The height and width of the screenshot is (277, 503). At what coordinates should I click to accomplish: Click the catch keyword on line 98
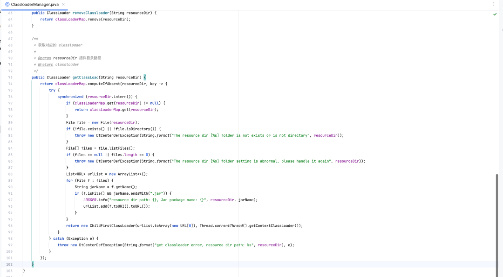[58, 238]
